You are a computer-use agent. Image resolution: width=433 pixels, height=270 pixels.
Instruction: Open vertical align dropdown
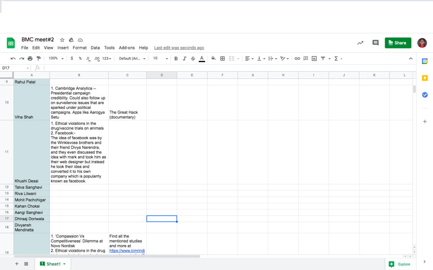point(261,58)
